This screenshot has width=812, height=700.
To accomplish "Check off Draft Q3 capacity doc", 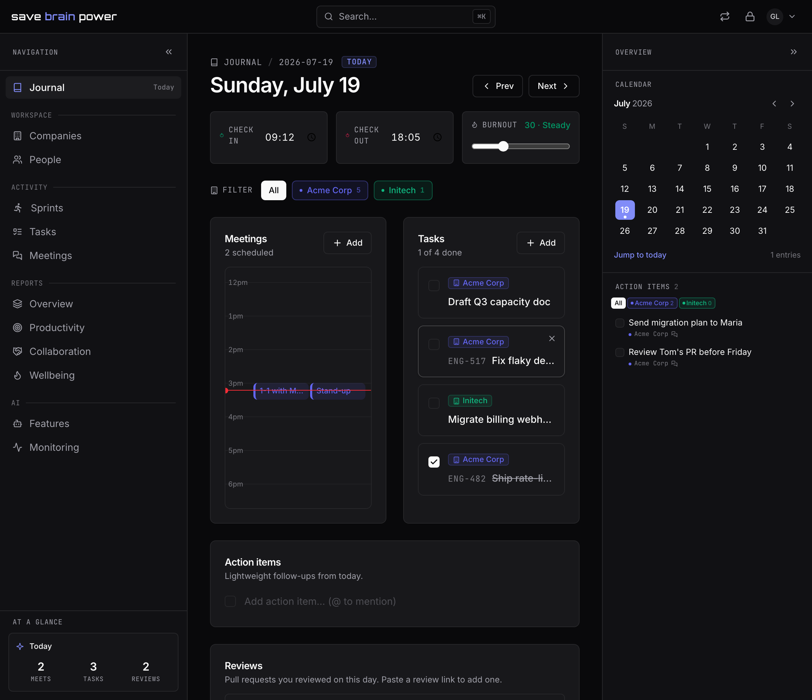I will point(434,285).
